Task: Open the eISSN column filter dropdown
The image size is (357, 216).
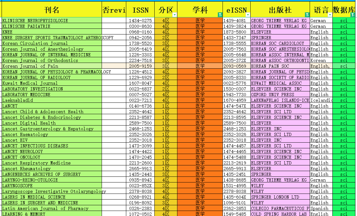Action: [x=248, y=15]
